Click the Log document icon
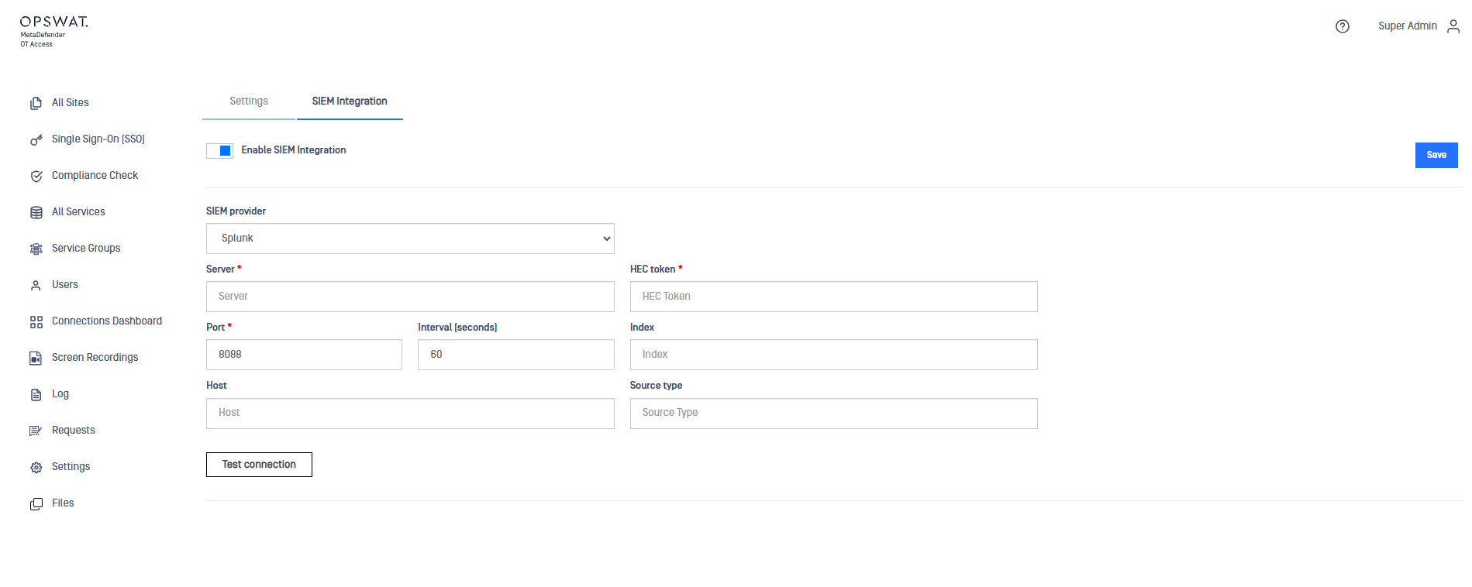Screen dimensions: 1472x587 pos(36,394)
